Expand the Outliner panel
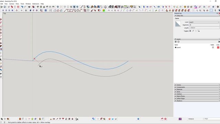This screenshot has height=124, width=220. (197, 94)
